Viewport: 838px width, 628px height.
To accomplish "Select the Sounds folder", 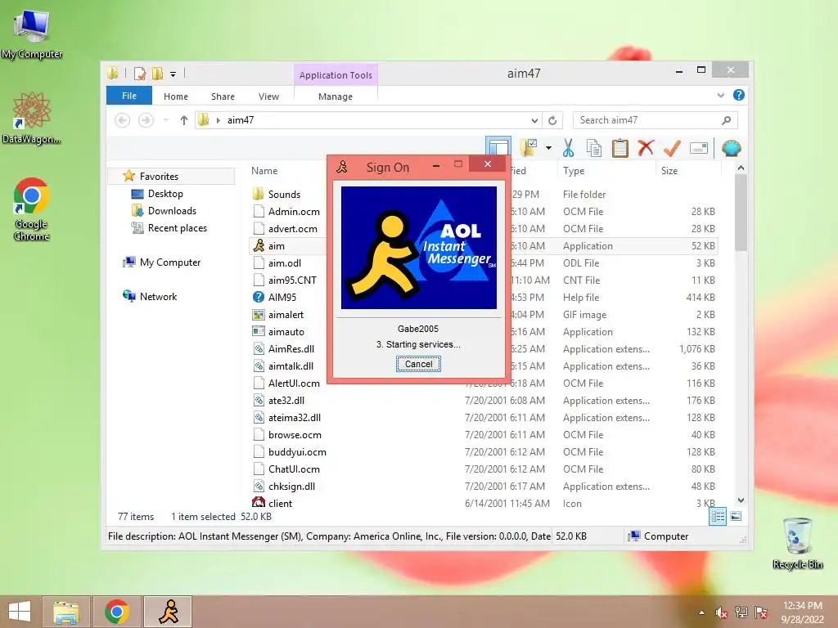I will coord(284,195).
